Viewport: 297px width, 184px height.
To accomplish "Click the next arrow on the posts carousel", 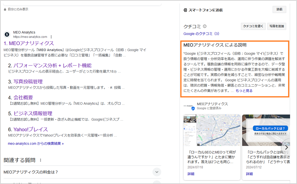I will [286, 147].
